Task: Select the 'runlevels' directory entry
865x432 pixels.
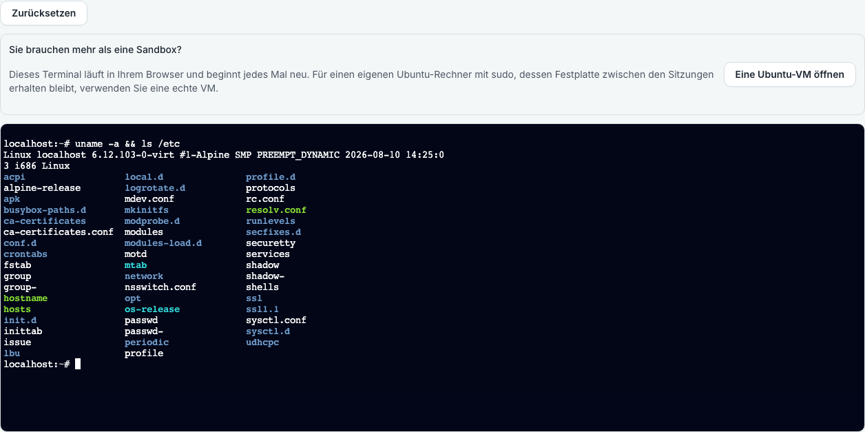Action: [271, 221]
